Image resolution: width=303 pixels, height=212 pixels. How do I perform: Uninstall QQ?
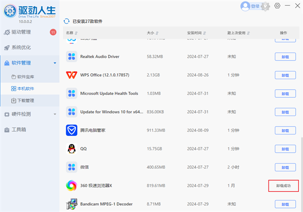[x=285, y=149]
